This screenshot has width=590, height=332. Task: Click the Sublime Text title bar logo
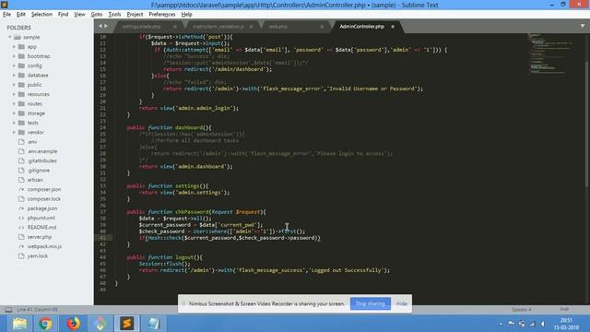click(5, 5)
